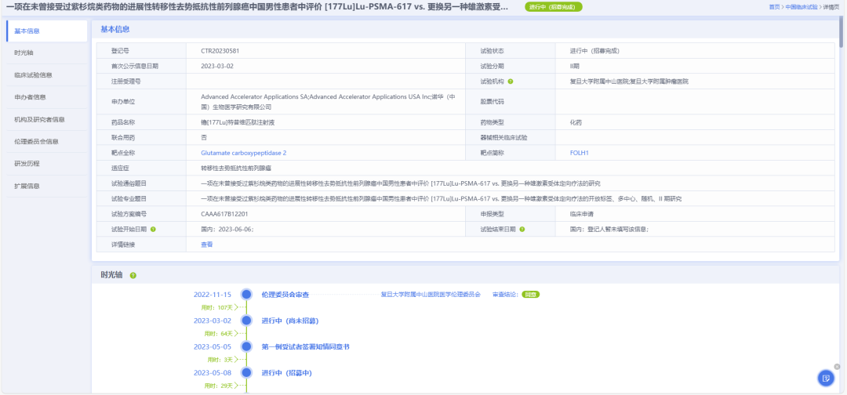Screen dimensions: 847x395
Task: Click 查看 link in 详情链接 row
Action: click(x=206, y=245)
